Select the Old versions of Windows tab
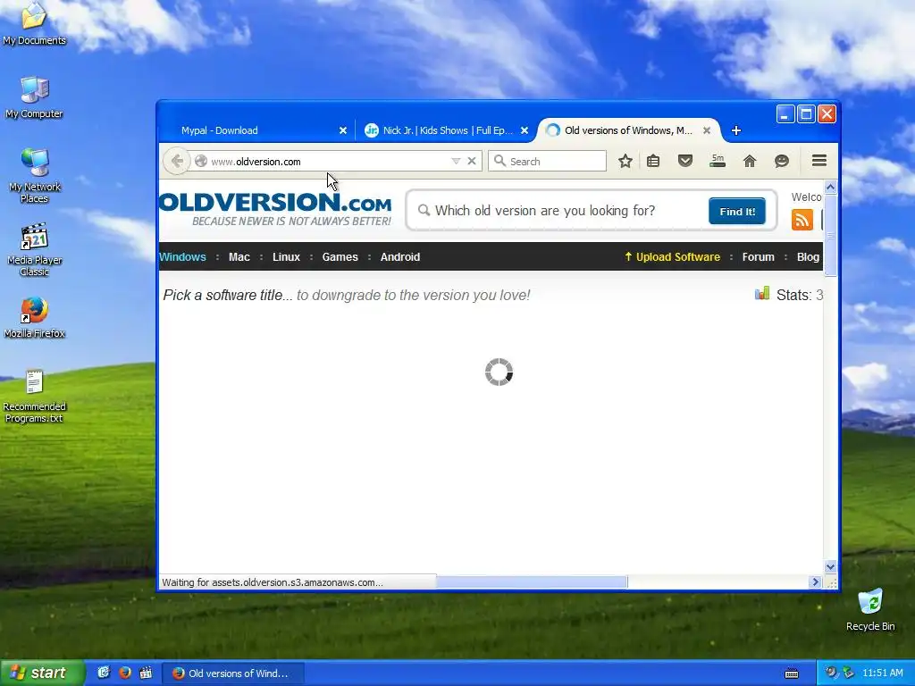 [x=629, y=130]
